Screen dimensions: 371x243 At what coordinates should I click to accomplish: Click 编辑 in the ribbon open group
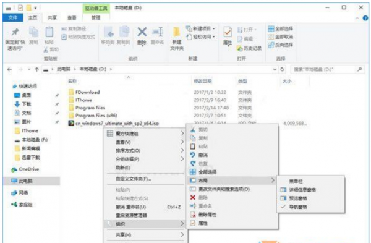(x=245, y=39)
